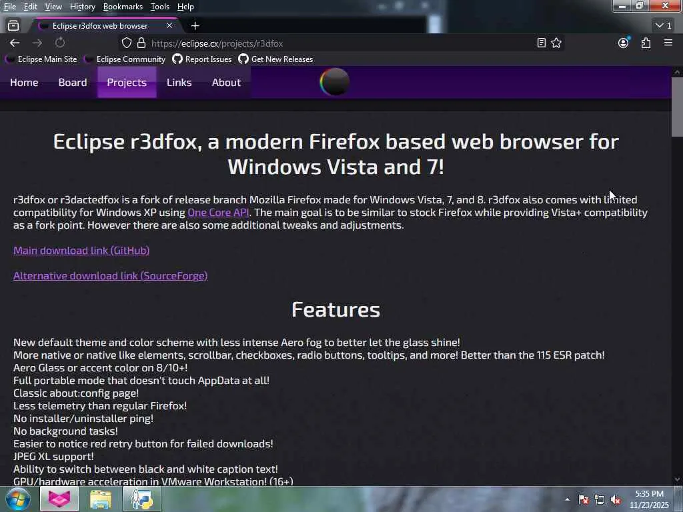
Task: Open the About nav item
Action: pos(226,82)
